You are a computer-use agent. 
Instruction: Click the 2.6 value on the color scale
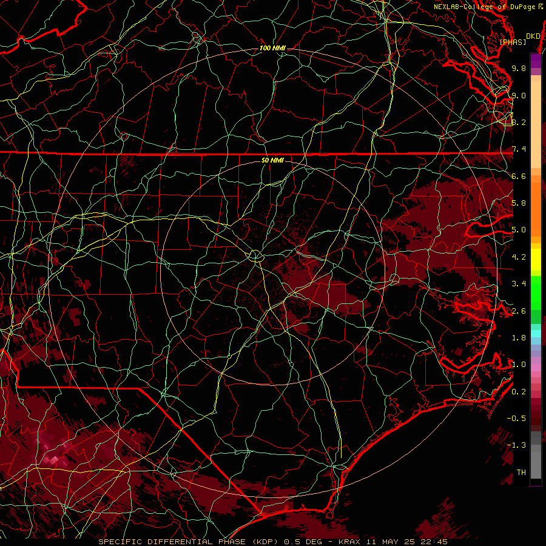click(x=519, y=311)
